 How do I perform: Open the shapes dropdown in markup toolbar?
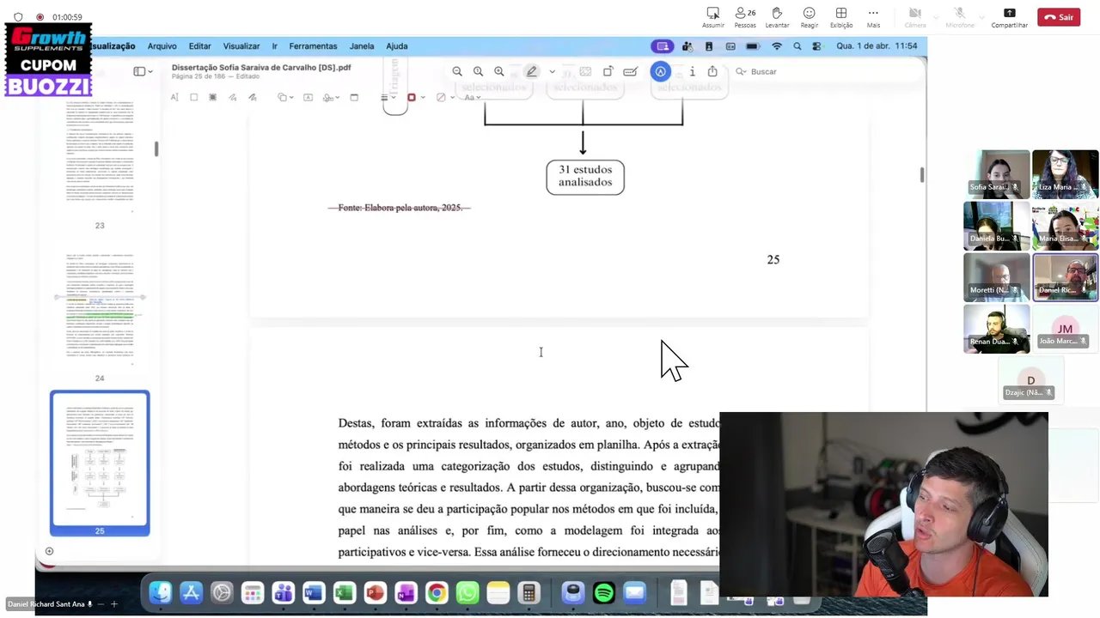[x=285, y=97]
